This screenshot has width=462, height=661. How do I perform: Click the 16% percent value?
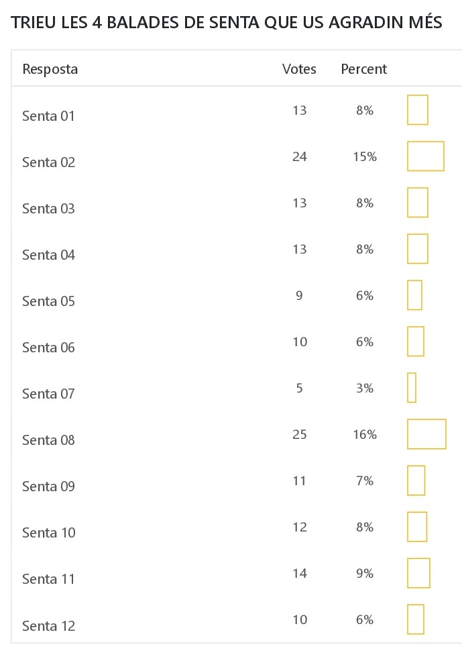coord(365,435)
